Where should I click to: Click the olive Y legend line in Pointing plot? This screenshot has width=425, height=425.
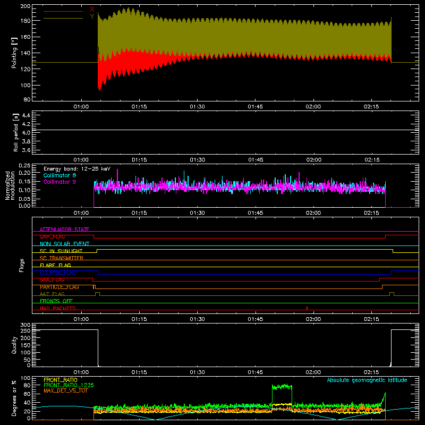63,19
